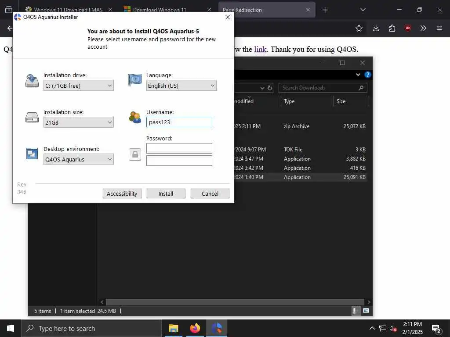450x337 pixels.
Task: Show hidden system tray icons
Action: [x=372, y=328]
